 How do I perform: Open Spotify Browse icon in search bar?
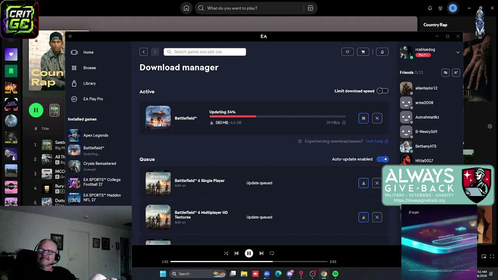310,8
